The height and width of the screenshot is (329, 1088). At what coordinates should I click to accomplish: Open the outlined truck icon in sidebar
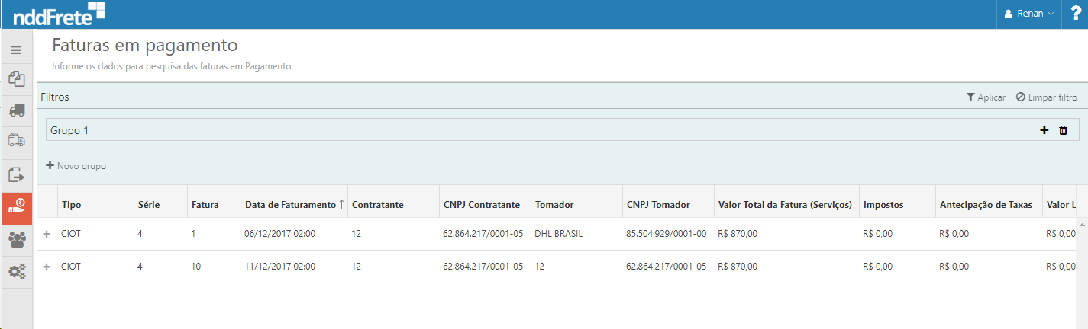click(16, 142)
